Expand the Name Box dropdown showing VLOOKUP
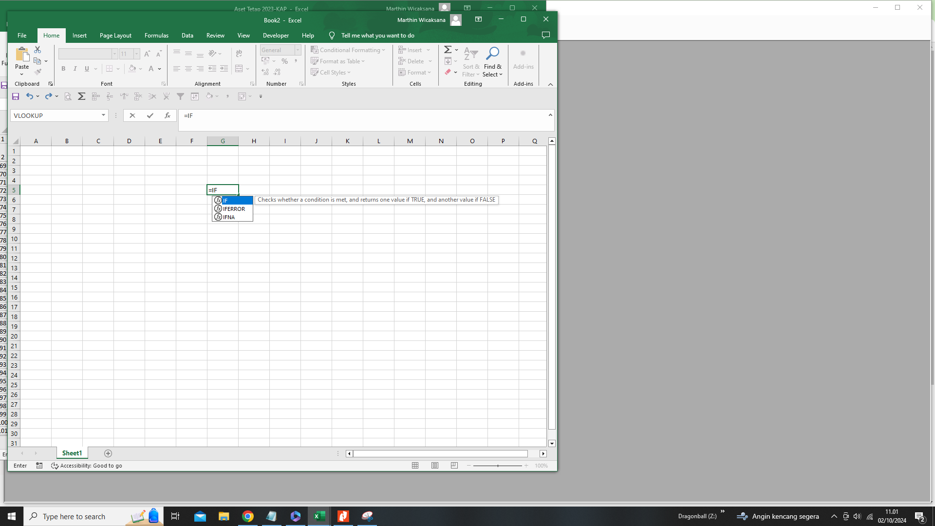 coord(103,115)
